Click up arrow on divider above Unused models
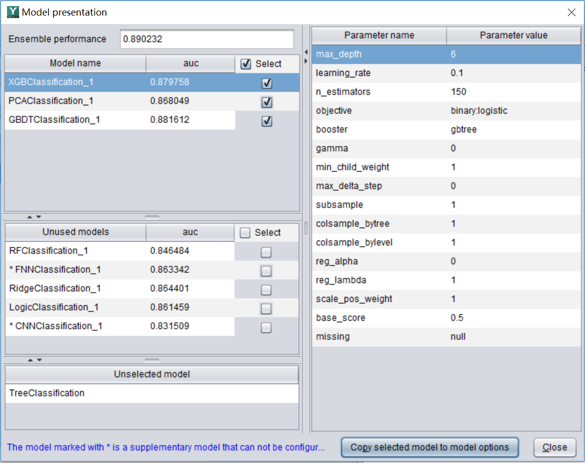The width and height of the screenshot is (585, 463). [x=30, y=217]
